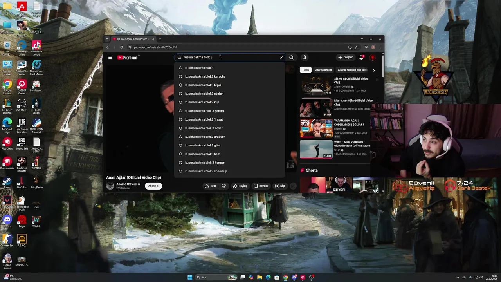Image resolution: width=501 pixels, height=282 pixels.
Task: Reload the page in Chrome
Action: click(121, 47)
